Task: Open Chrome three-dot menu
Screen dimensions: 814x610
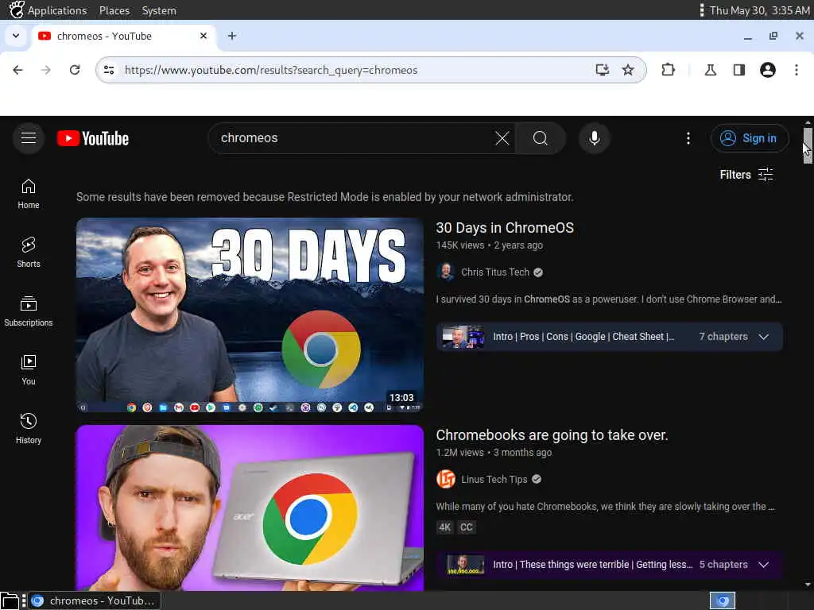Action: (x=796, y=70)
